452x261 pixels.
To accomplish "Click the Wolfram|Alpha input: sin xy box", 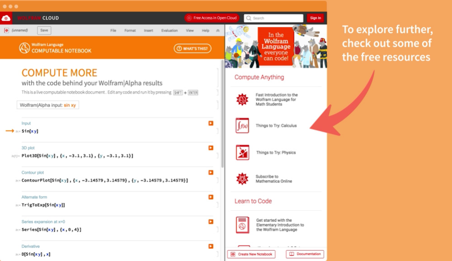I will tap(48, 105).
